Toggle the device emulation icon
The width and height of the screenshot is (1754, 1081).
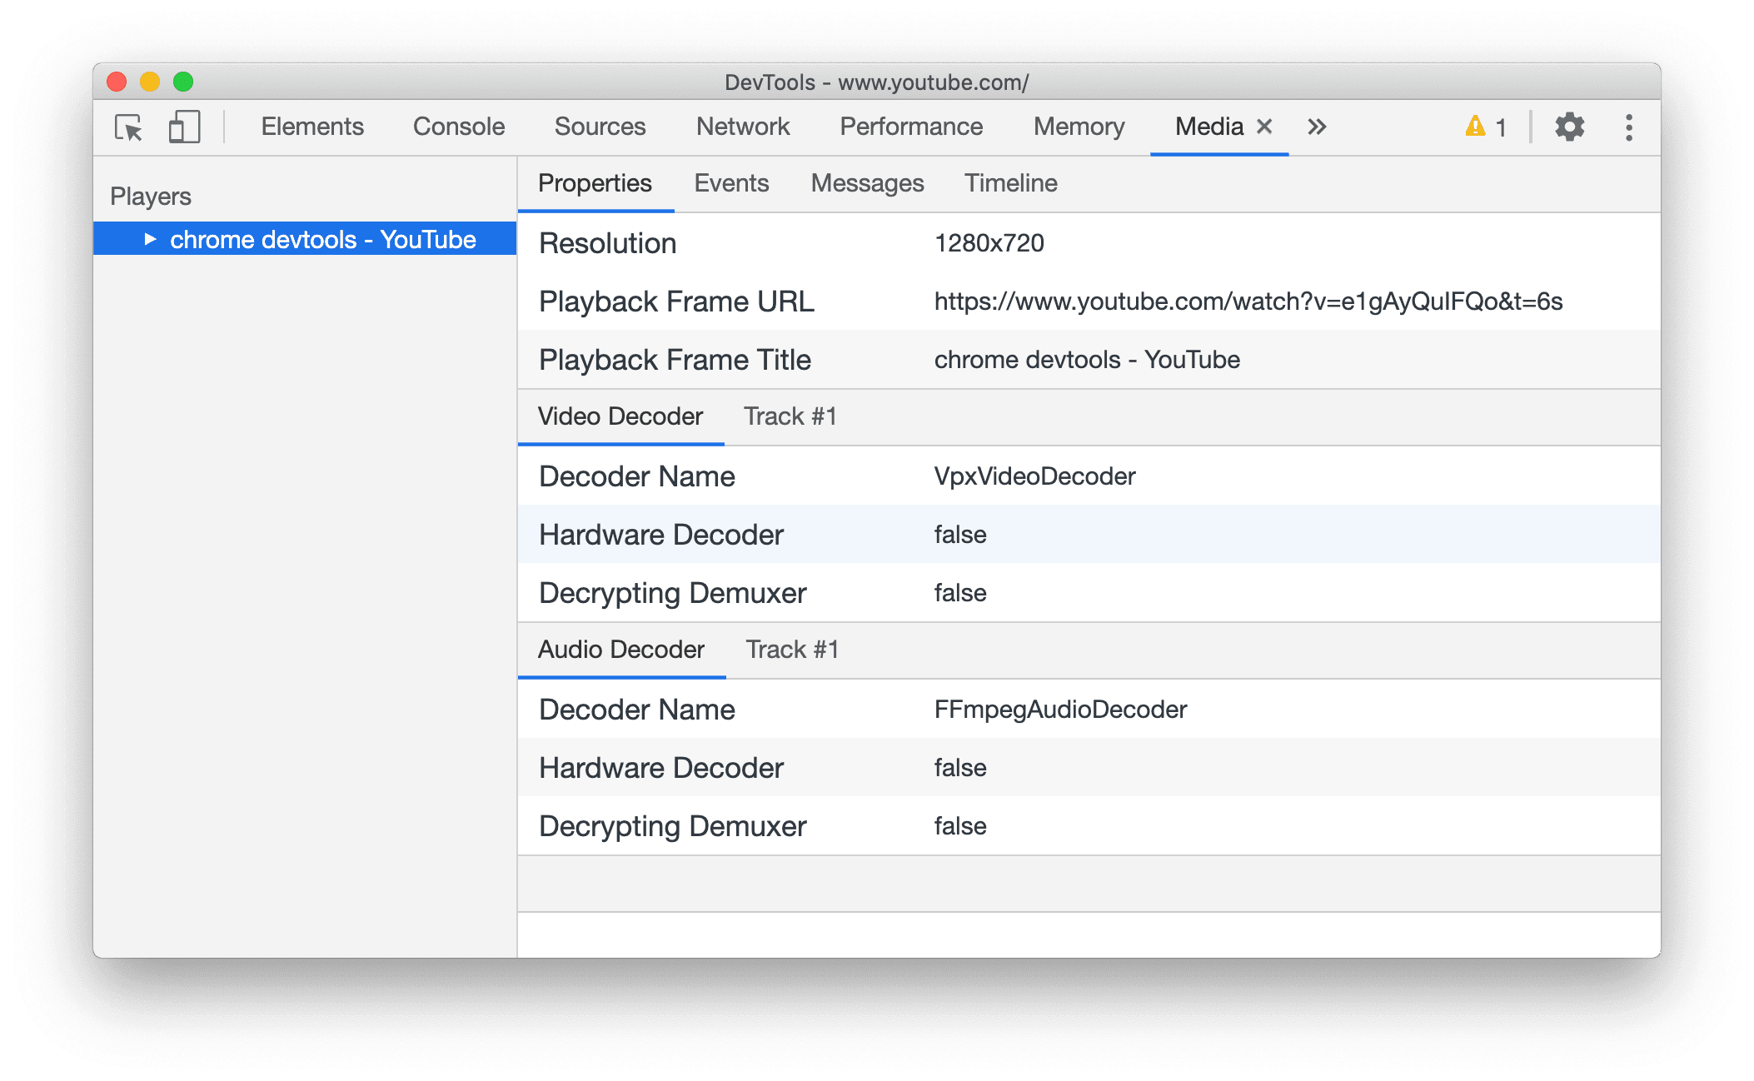coord(179,125)
